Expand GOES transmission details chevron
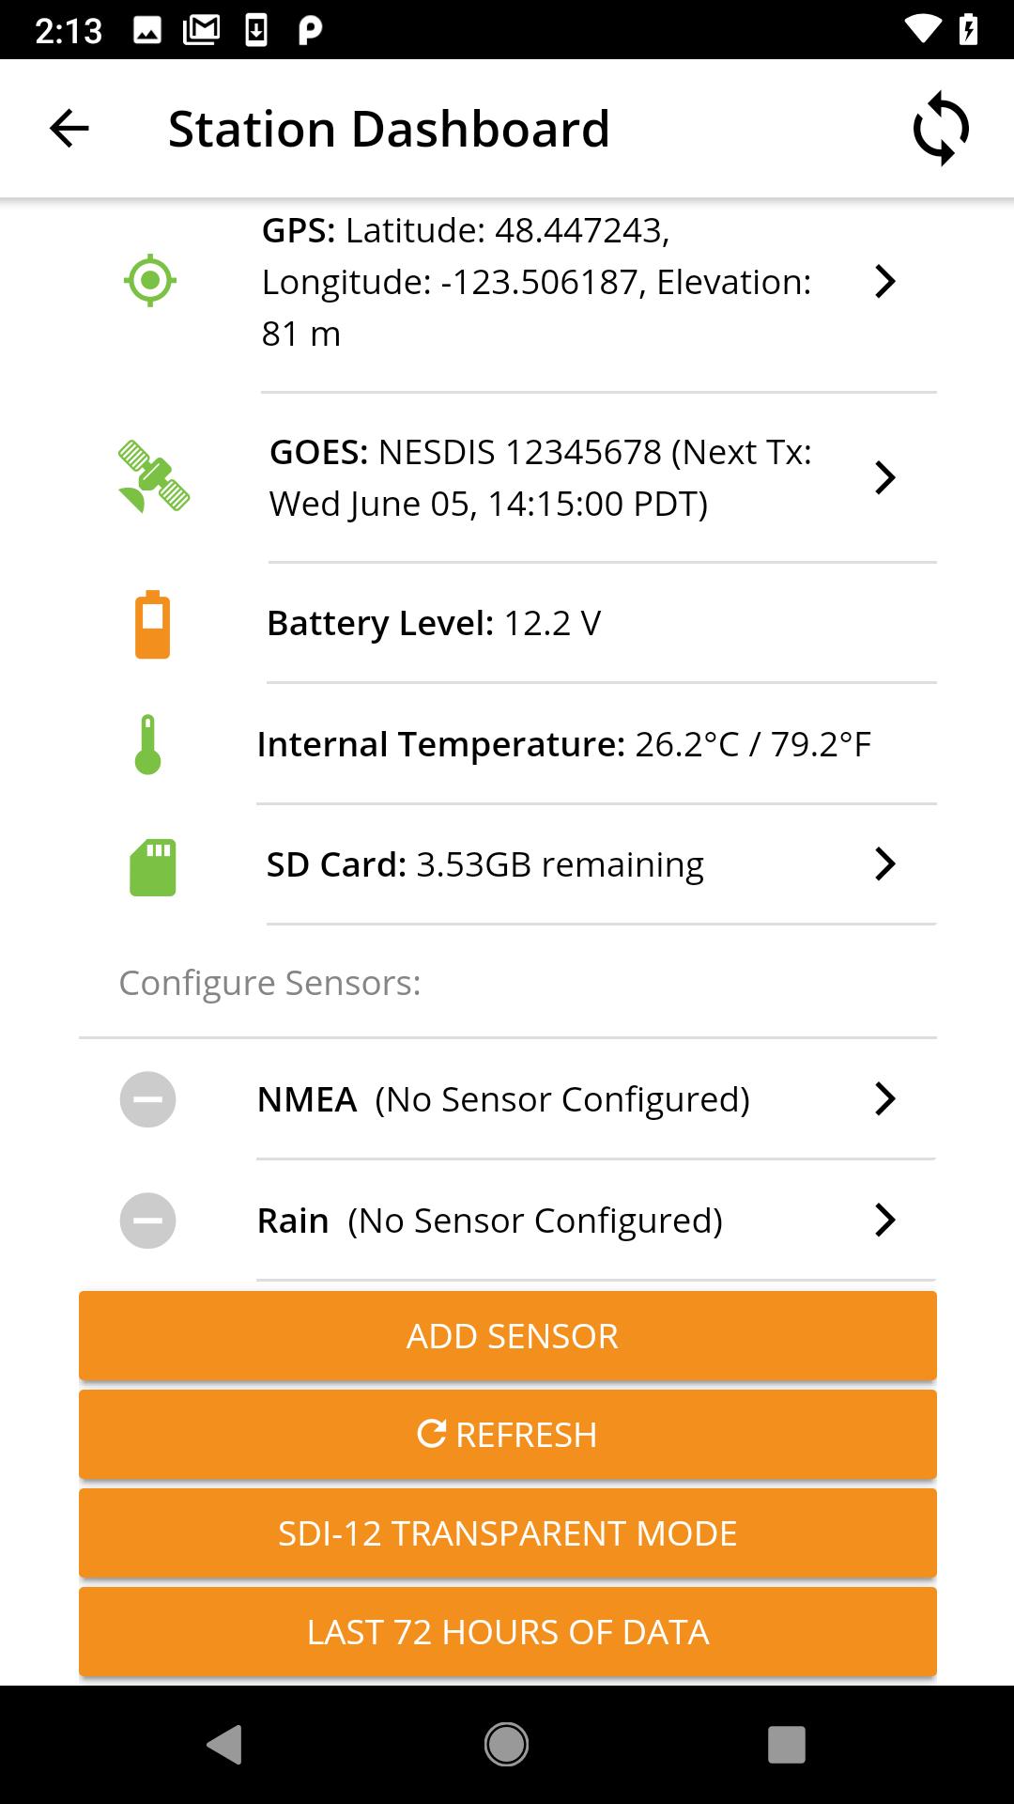The image size is (1014, 1804). 884,477
